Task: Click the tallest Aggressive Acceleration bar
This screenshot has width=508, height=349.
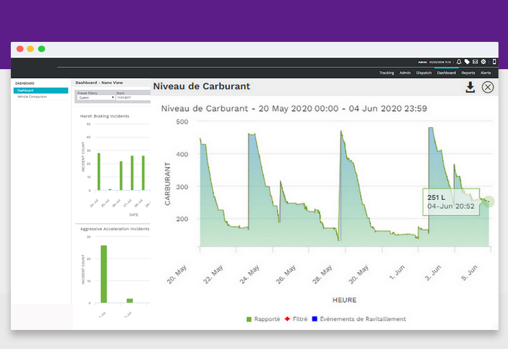Action: (x=104, y=274)
